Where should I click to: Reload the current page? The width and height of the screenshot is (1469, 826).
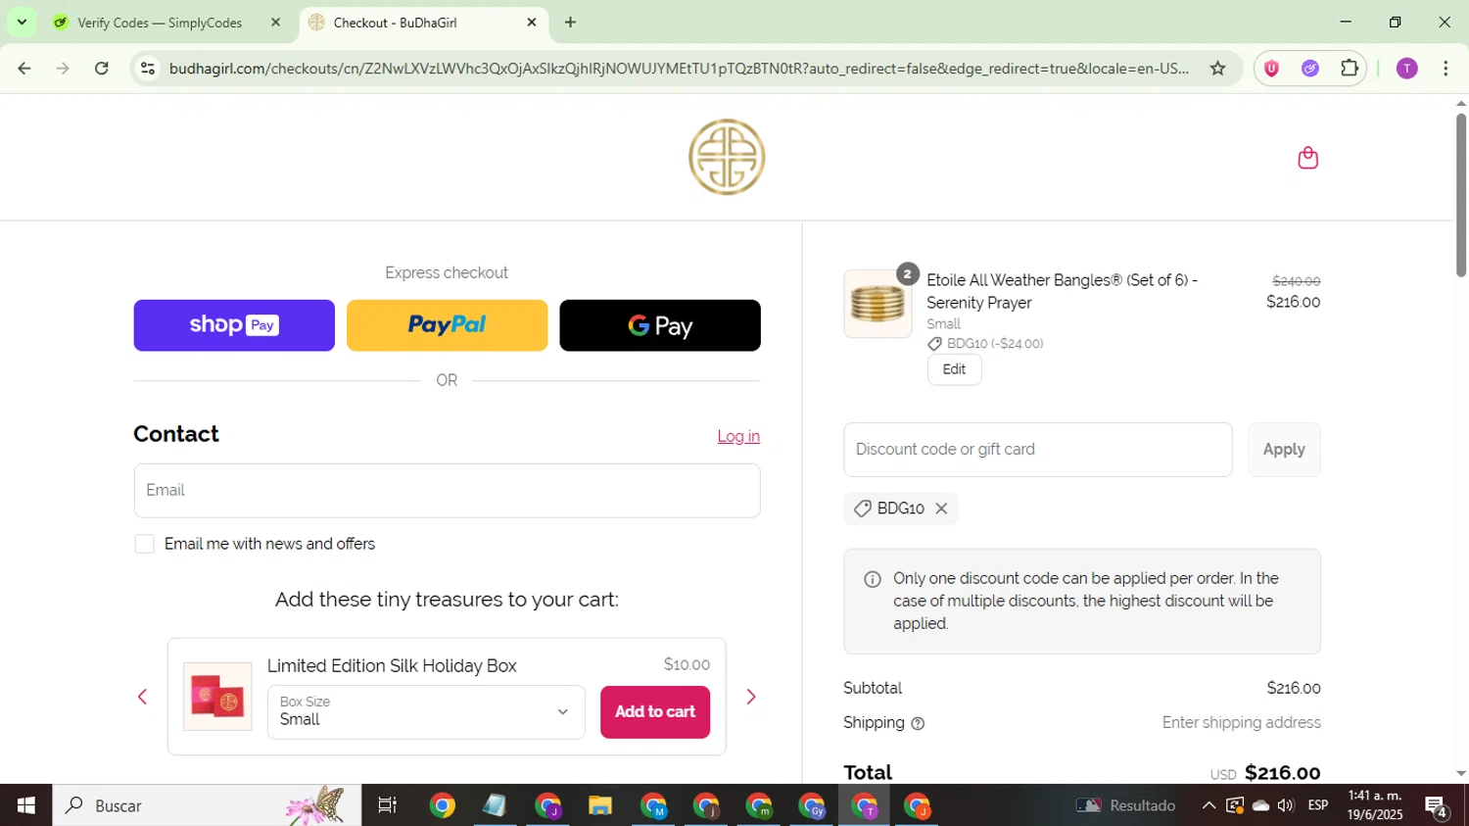click(102, 69)
